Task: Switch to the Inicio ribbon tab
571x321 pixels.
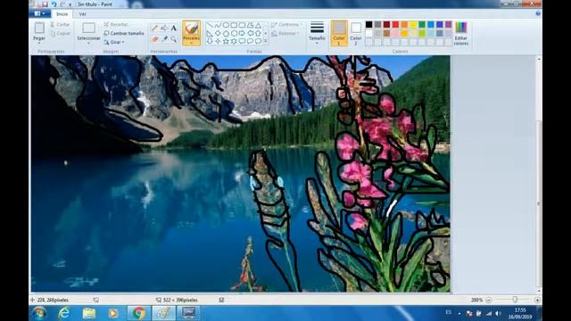Action: pyautogui.click(x=62, y=14)
